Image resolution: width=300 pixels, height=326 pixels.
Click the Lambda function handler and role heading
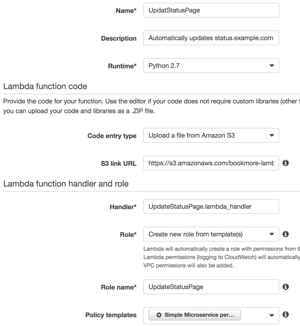coord(66,184)
